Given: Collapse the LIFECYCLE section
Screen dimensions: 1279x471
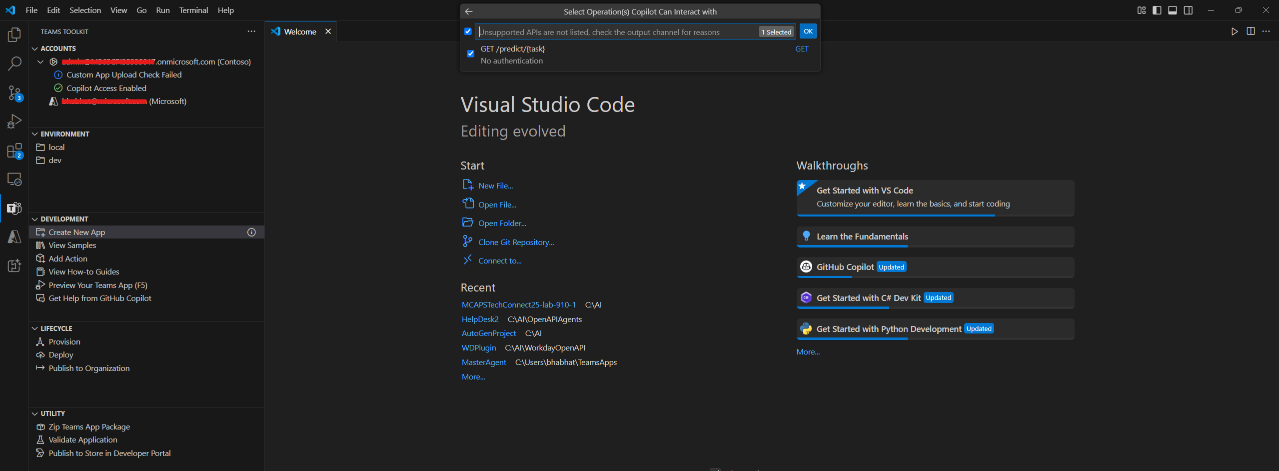Looking at the screenshot, I should [x=35, y=328].
